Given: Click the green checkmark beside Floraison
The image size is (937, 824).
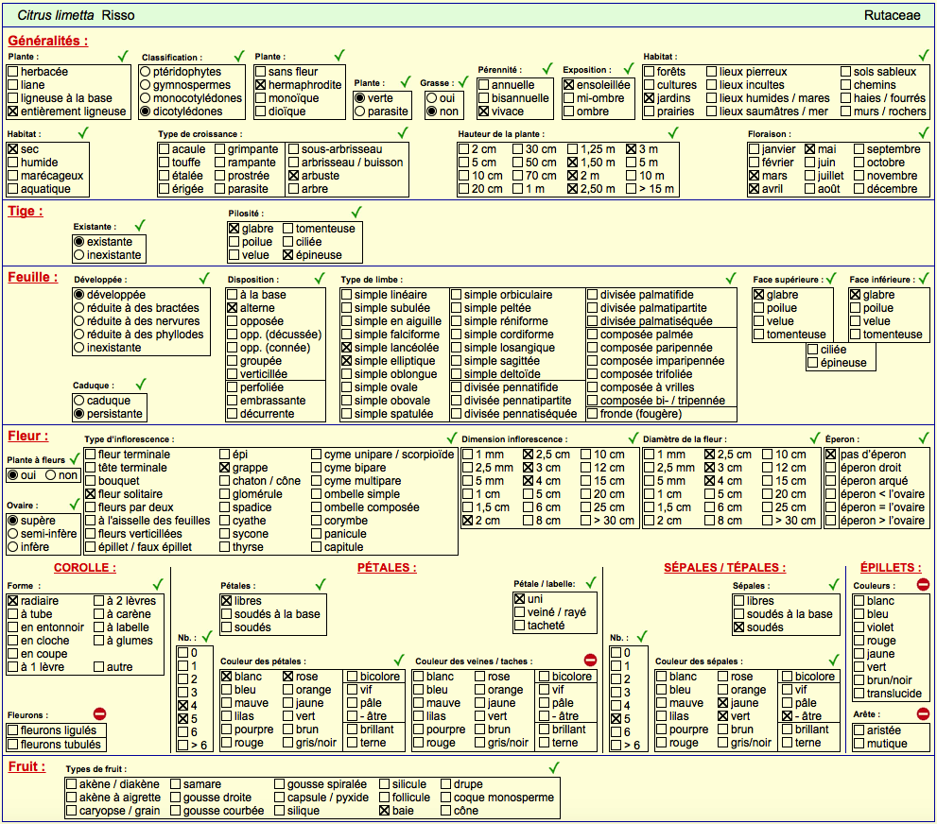Looking at the screenshot, I should click(924, 132).
